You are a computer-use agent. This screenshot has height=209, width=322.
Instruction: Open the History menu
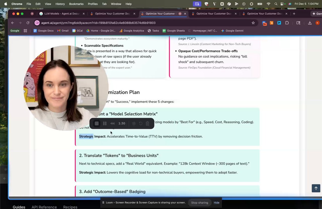point(60,4)
